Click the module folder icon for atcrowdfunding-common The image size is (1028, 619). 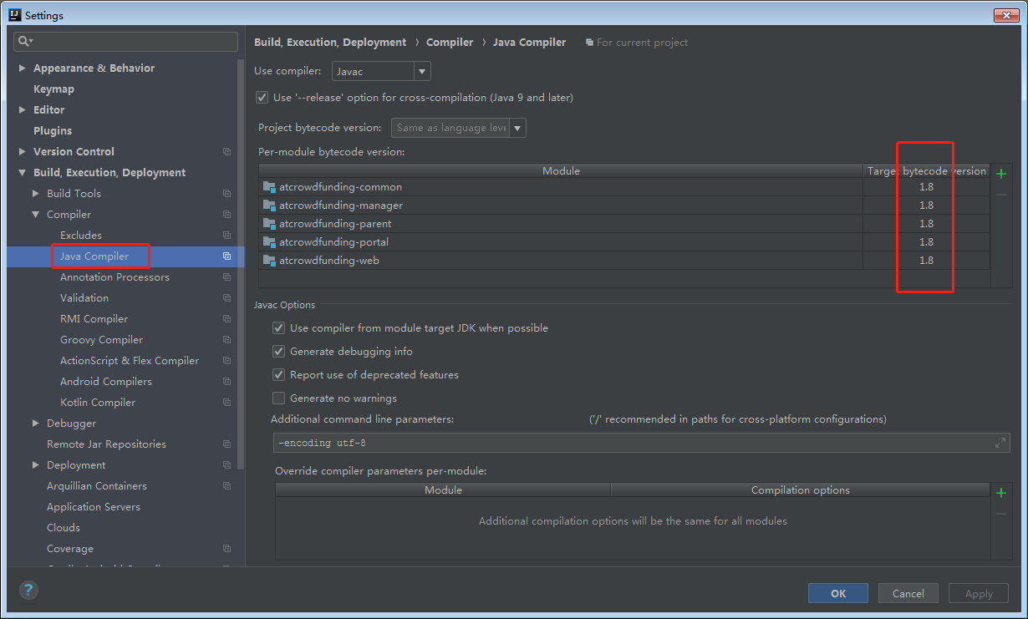269,187
